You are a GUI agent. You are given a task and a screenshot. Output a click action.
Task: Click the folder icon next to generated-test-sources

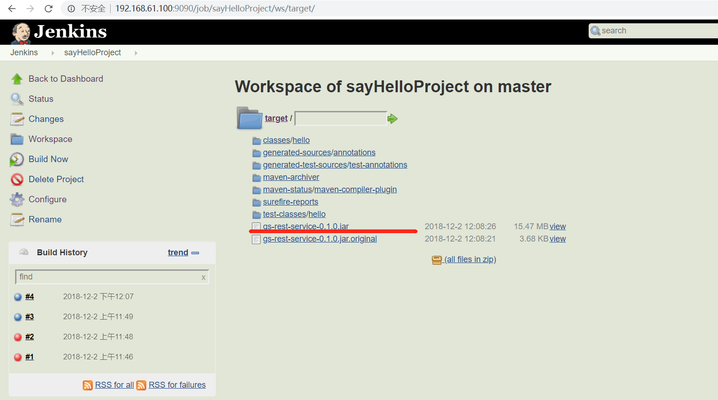[x=257, y=165]
